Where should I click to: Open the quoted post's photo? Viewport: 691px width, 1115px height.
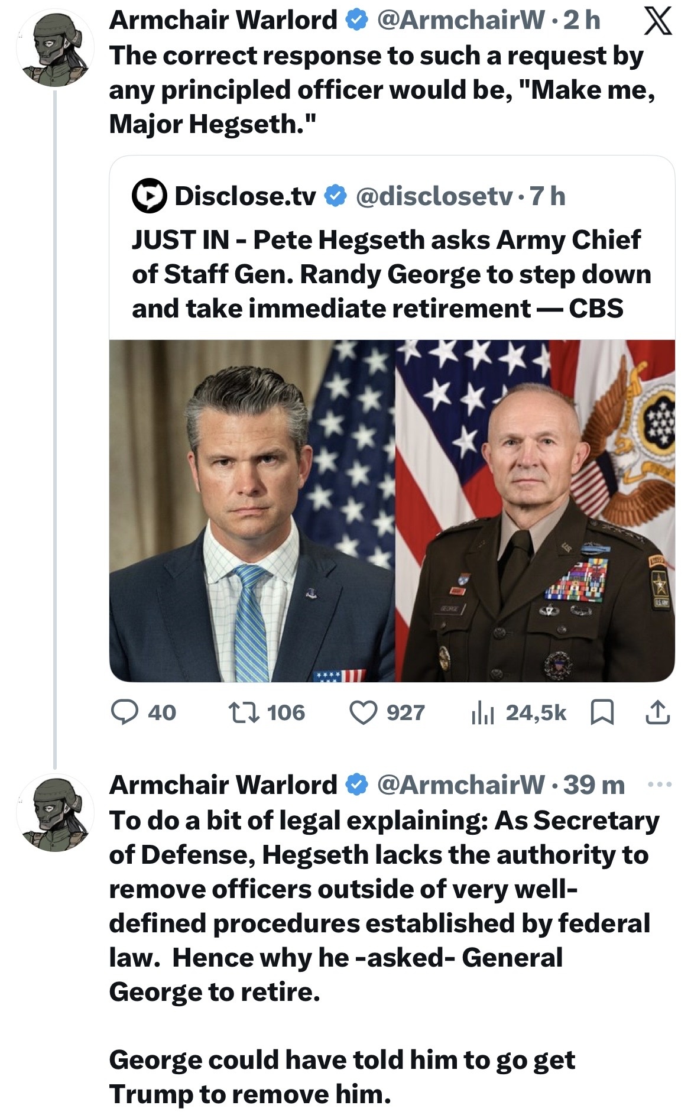[x=392, y=510]
